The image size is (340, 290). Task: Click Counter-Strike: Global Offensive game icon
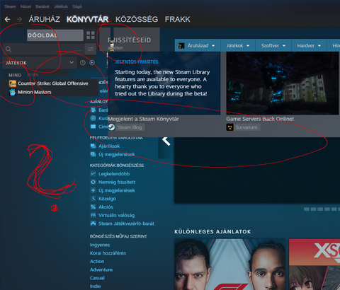(13, 83)
